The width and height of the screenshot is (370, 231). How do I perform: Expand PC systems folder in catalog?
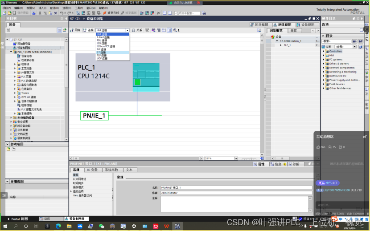[324, 59]
